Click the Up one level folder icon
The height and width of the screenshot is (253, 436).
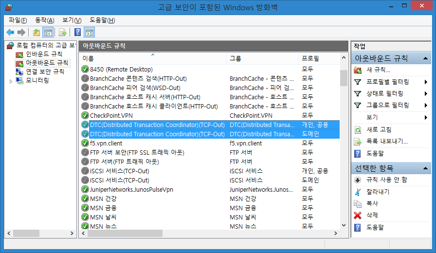tap(36, 33)
